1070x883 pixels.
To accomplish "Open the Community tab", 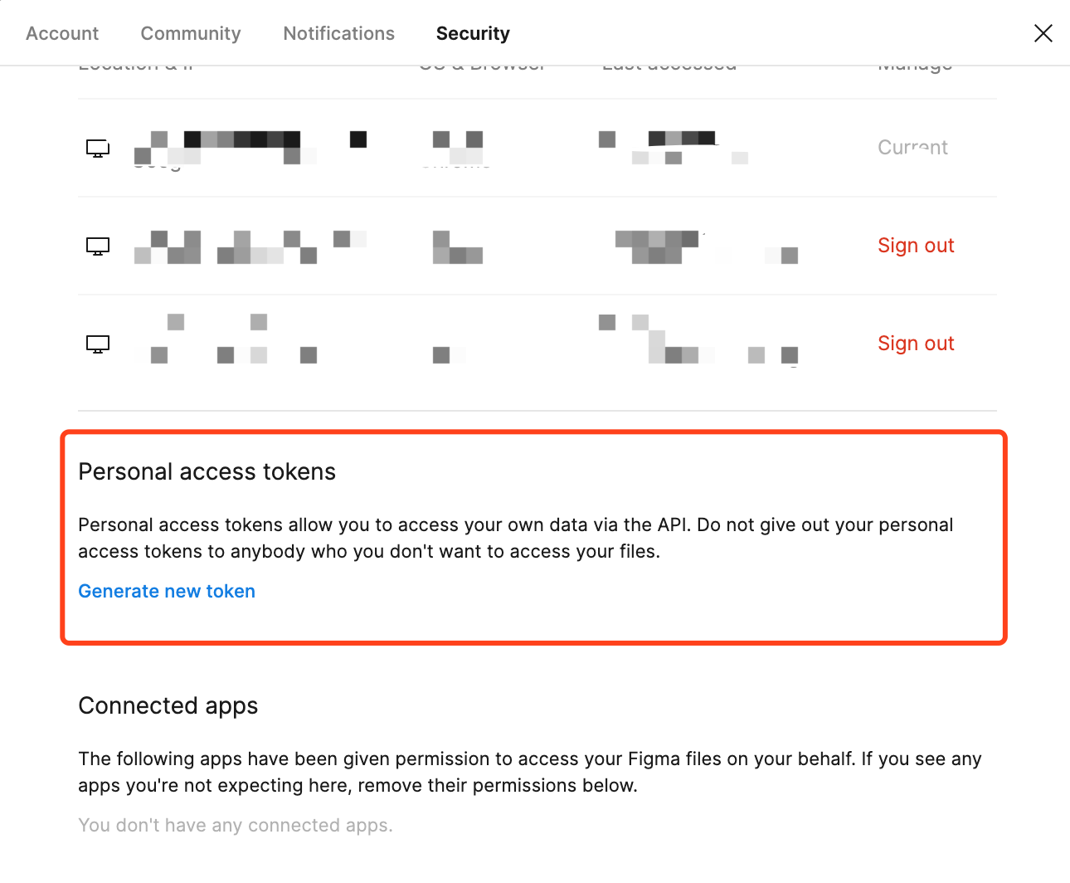I will click(x=191, y=33).
